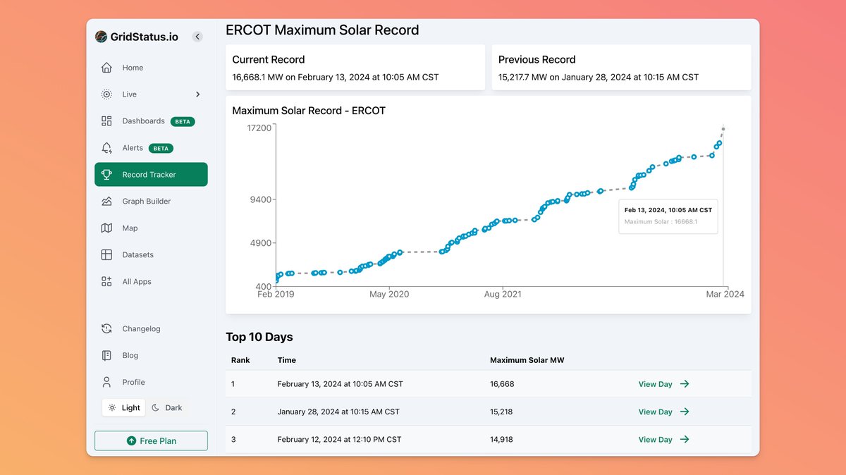
Task: Switch to Dark mode
Action: [x=168, y=407]
